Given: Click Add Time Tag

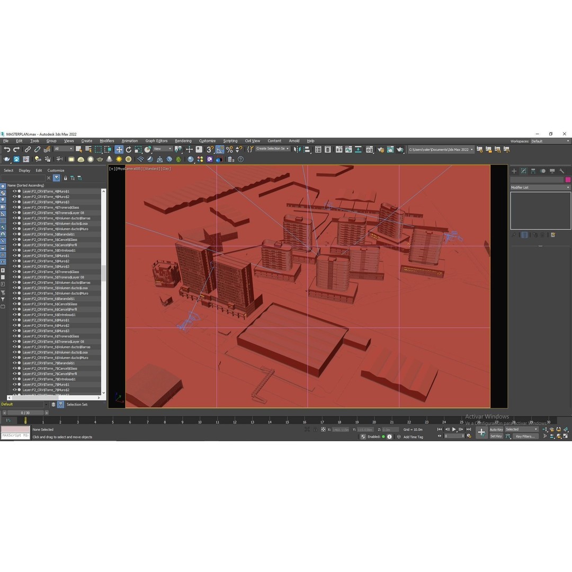Looking at the screenshot, I should (413, 437).
